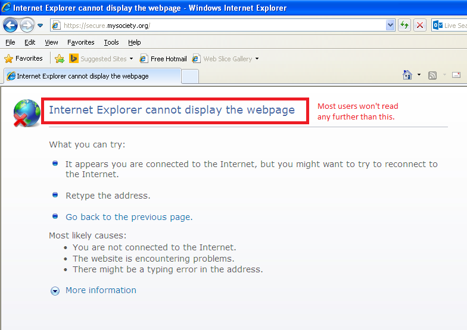467x330 pixels.
Task: Click 'There might be a typing error' text
Action: tap(168, 269)
